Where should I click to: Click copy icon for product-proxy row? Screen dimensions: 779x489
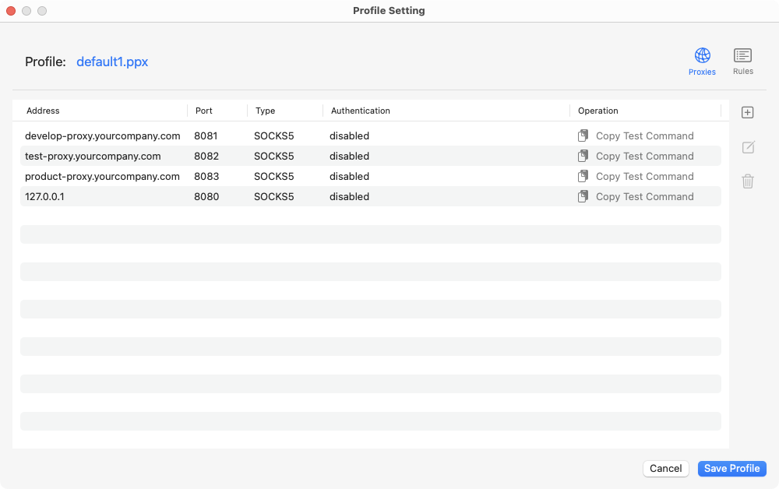(583, 176)
